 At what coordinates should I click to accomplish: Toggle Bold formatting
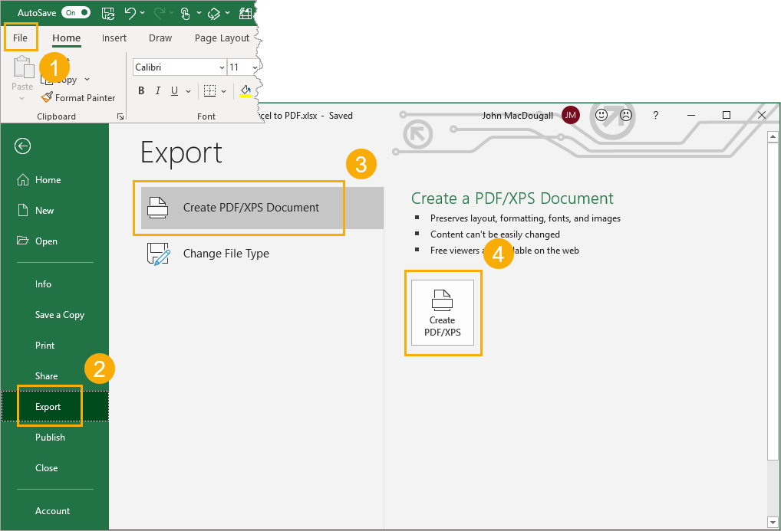[141, 90]
